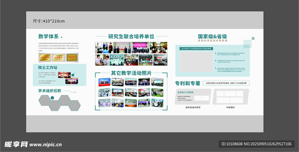Click the 学术组织任职 heading
Screen dimensions: 299x152
pyautogui.click(x=49, y=91)
